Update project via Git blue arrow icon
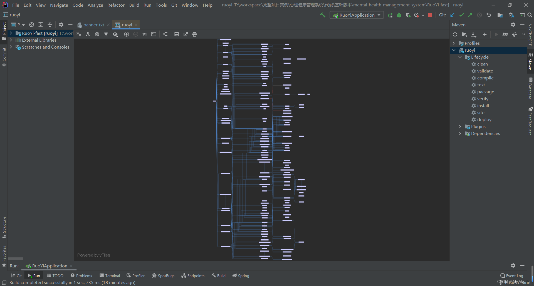The width and height of the screenshot is (534, 286). (453, 15)
